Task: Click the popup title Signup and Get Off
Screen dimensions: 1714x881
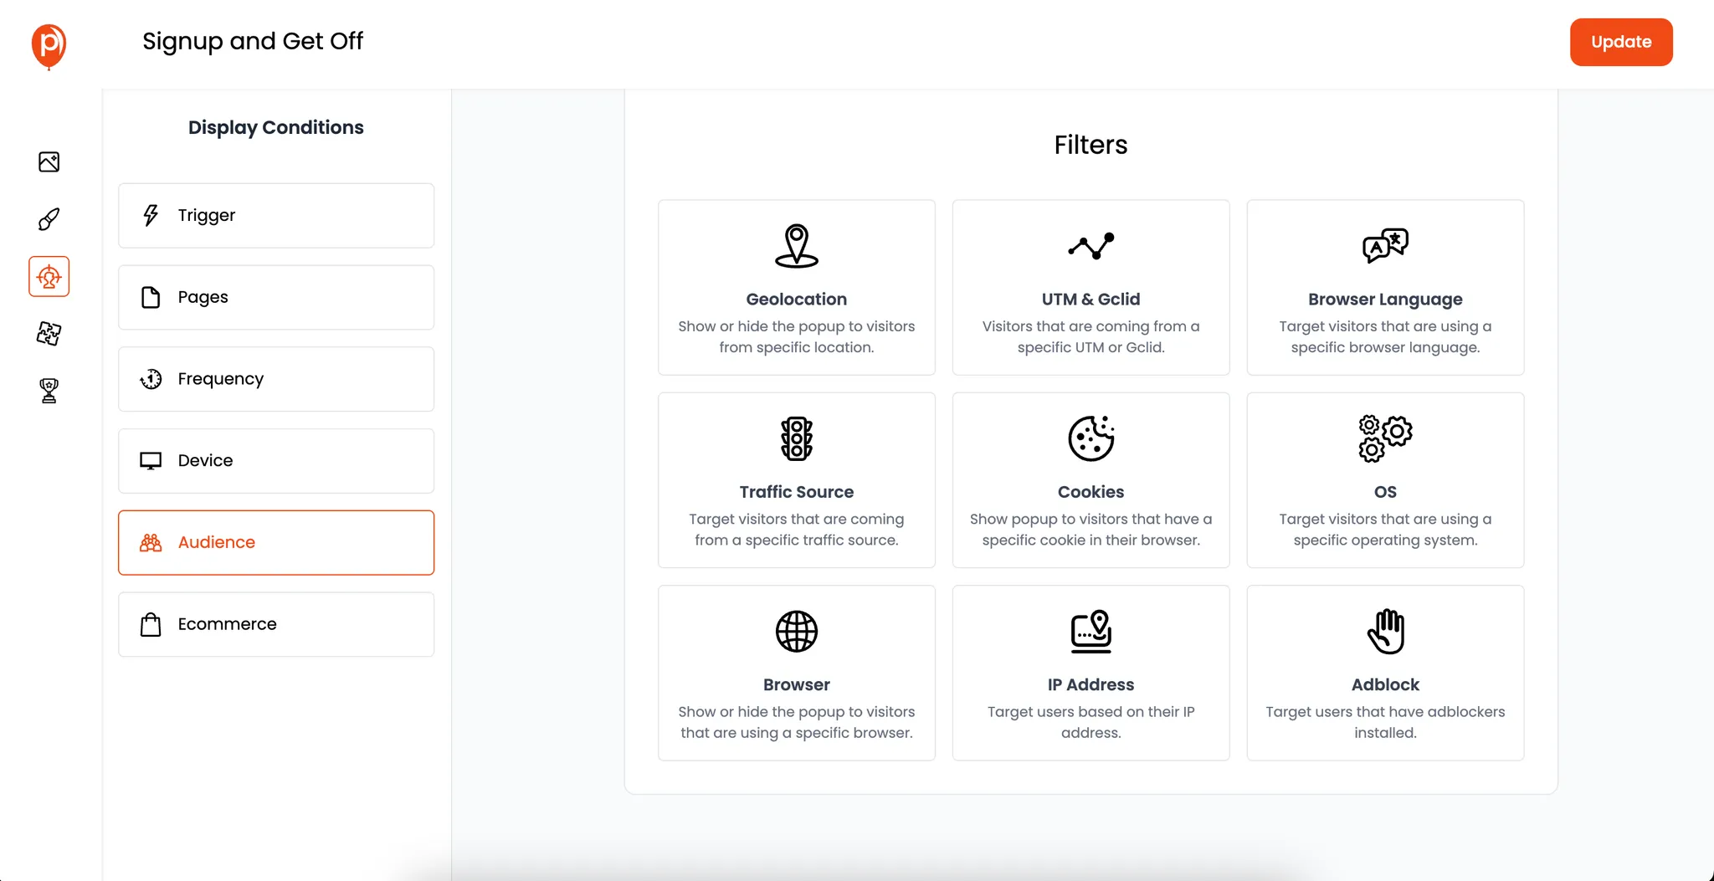Action: (x=253, y=41)
